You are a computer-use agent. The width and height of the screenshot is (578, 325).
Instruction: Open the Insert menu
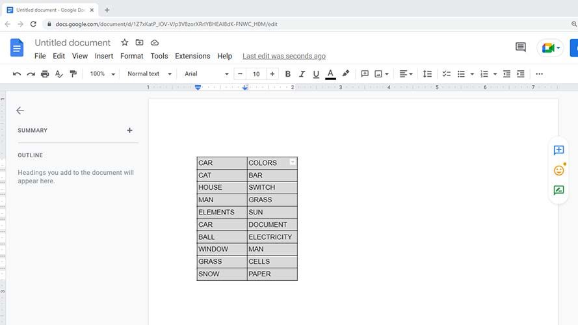pos(104,56)
